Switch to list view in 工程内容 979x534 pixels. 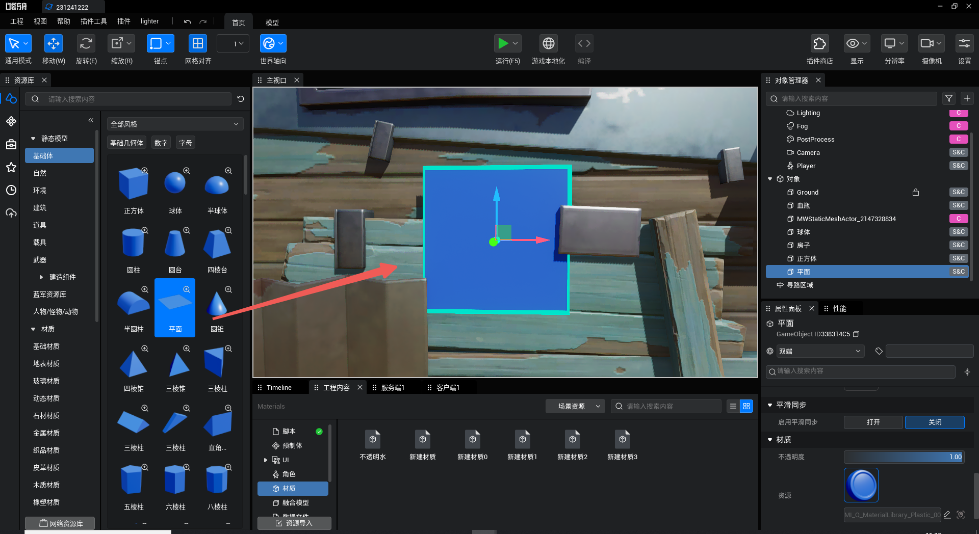point(733,406)
